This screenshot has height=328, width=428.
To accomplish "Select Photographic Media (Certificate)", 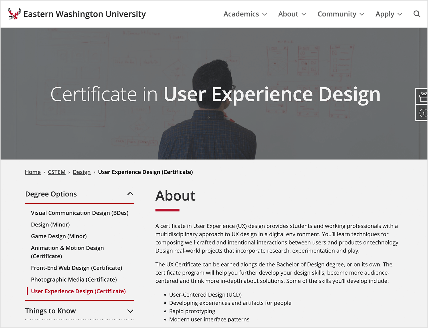I will click(x=74, y=280).
